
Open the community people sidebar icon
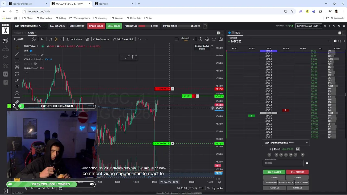click(5, 49)
